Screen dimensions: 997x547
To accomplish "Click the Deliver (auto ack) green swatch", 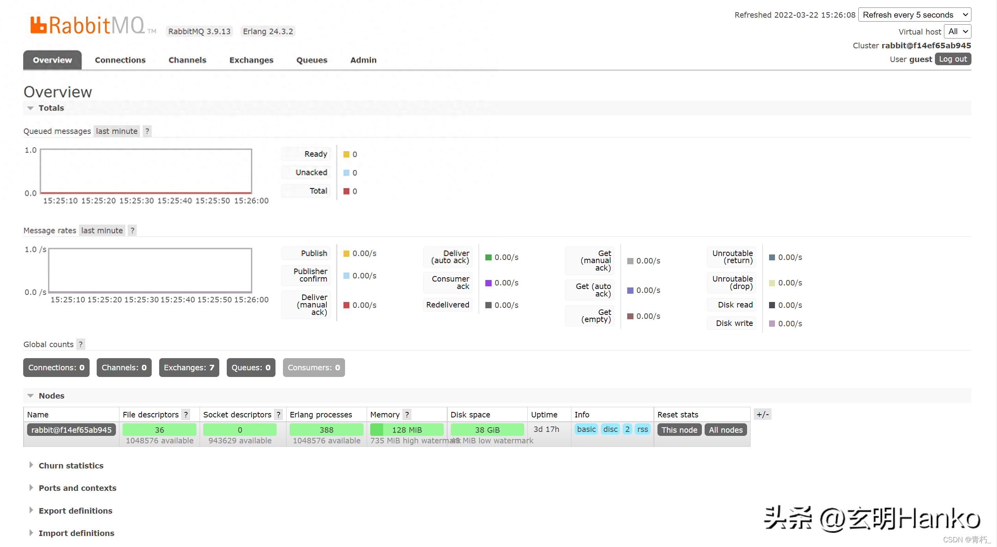I will click(x=488, y=258).
